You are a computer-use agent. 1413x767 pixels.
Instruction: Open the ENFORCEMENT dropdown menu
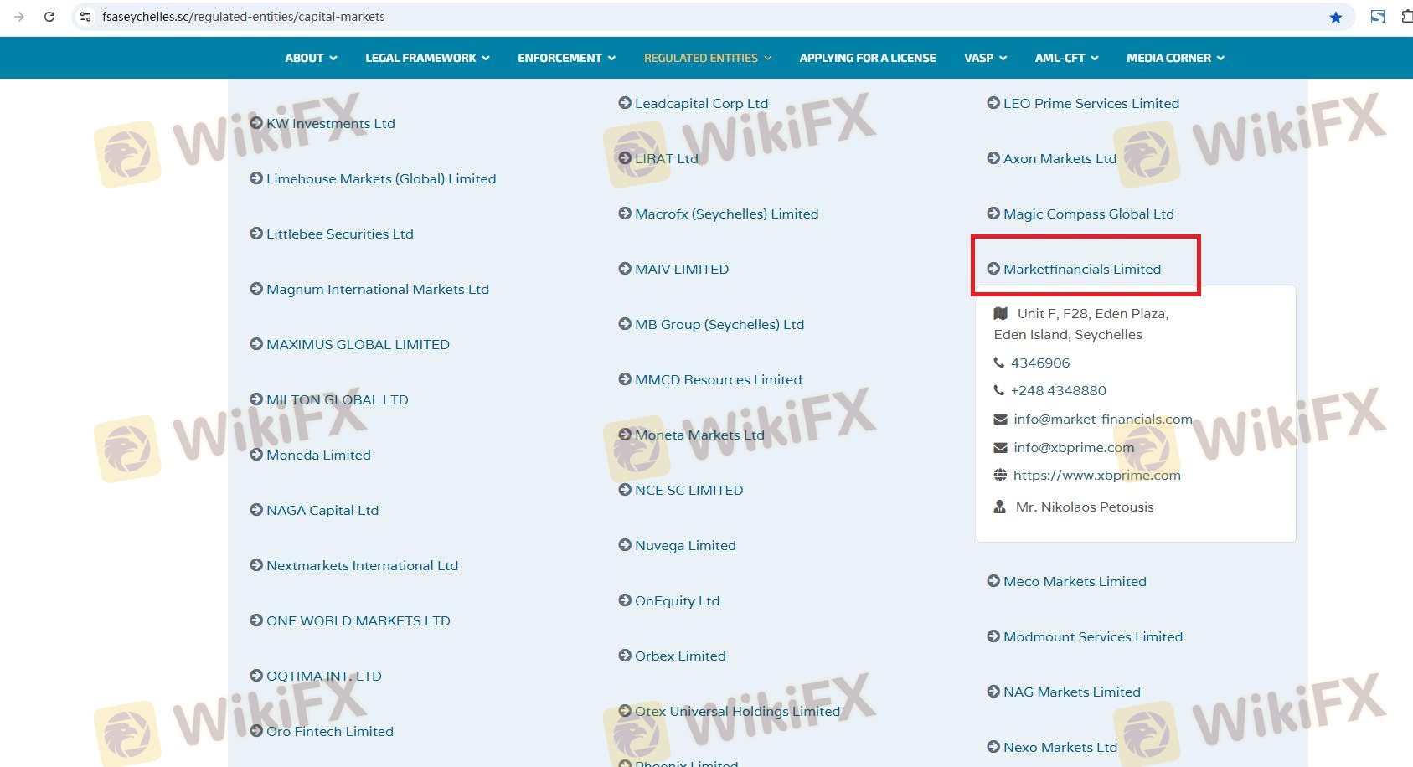point(566,58)
